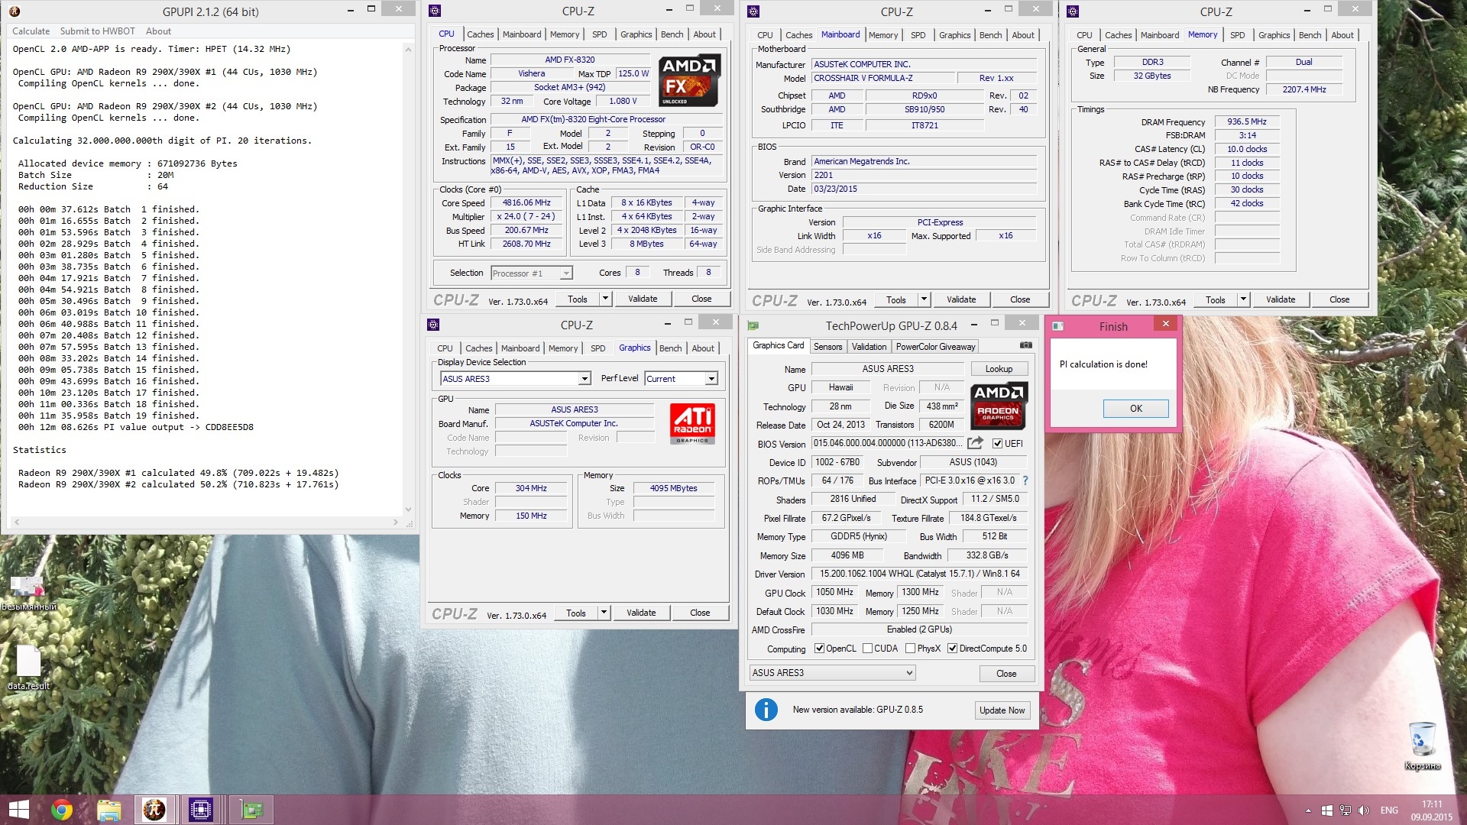Screen dimensions: 1467x825
Task: Open the ENG language selector in tray
Action: 1389,810
